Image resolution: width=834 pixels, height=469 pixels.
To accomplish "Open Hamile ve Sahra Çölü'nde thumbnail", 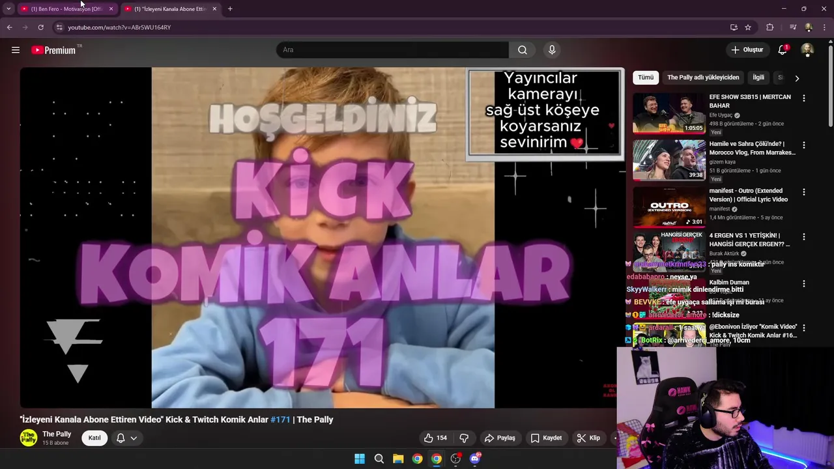I will (669, 160).
